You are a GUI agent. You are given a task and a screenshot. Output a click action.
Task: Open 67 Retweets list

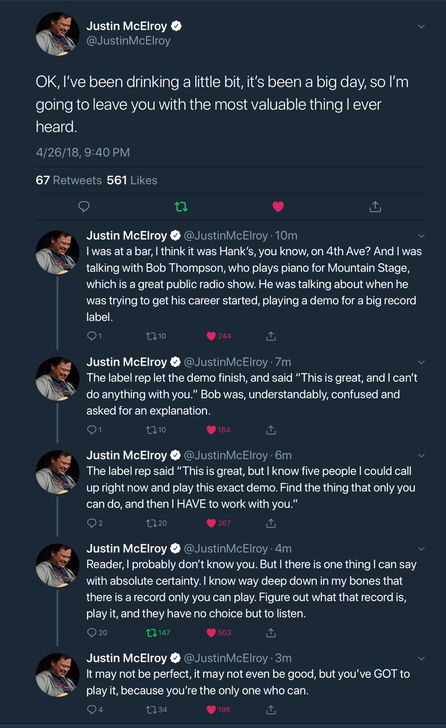(69, 180)
